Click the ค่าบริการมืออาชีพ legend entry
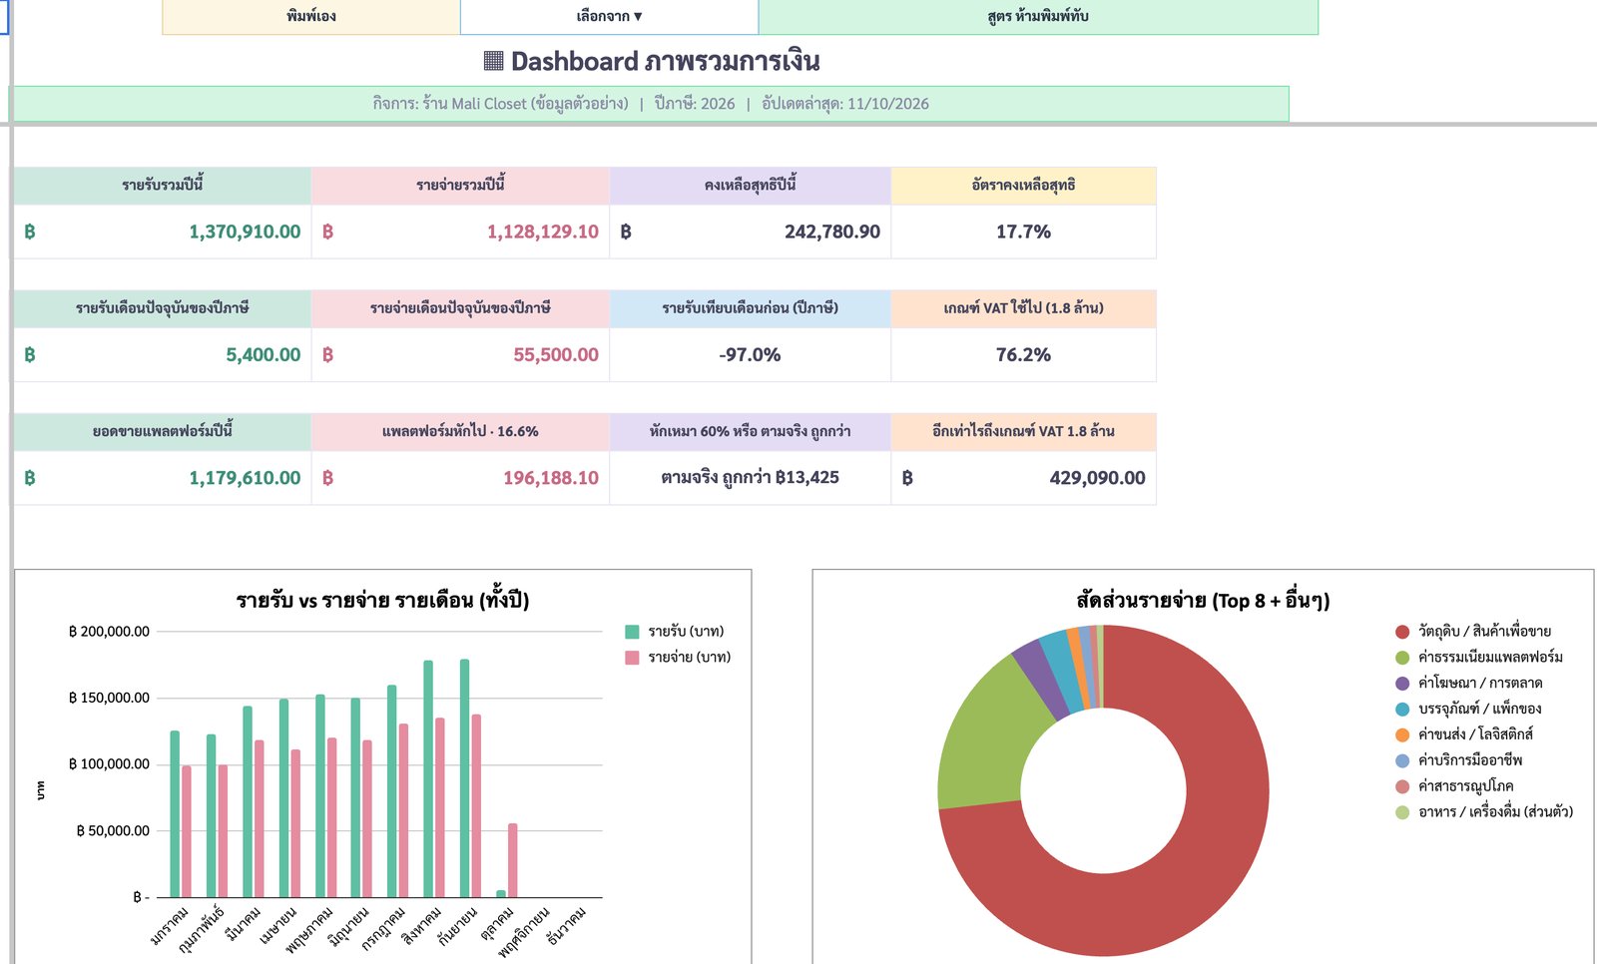Screen dimensions: 1597x964 coord(1459,760)
